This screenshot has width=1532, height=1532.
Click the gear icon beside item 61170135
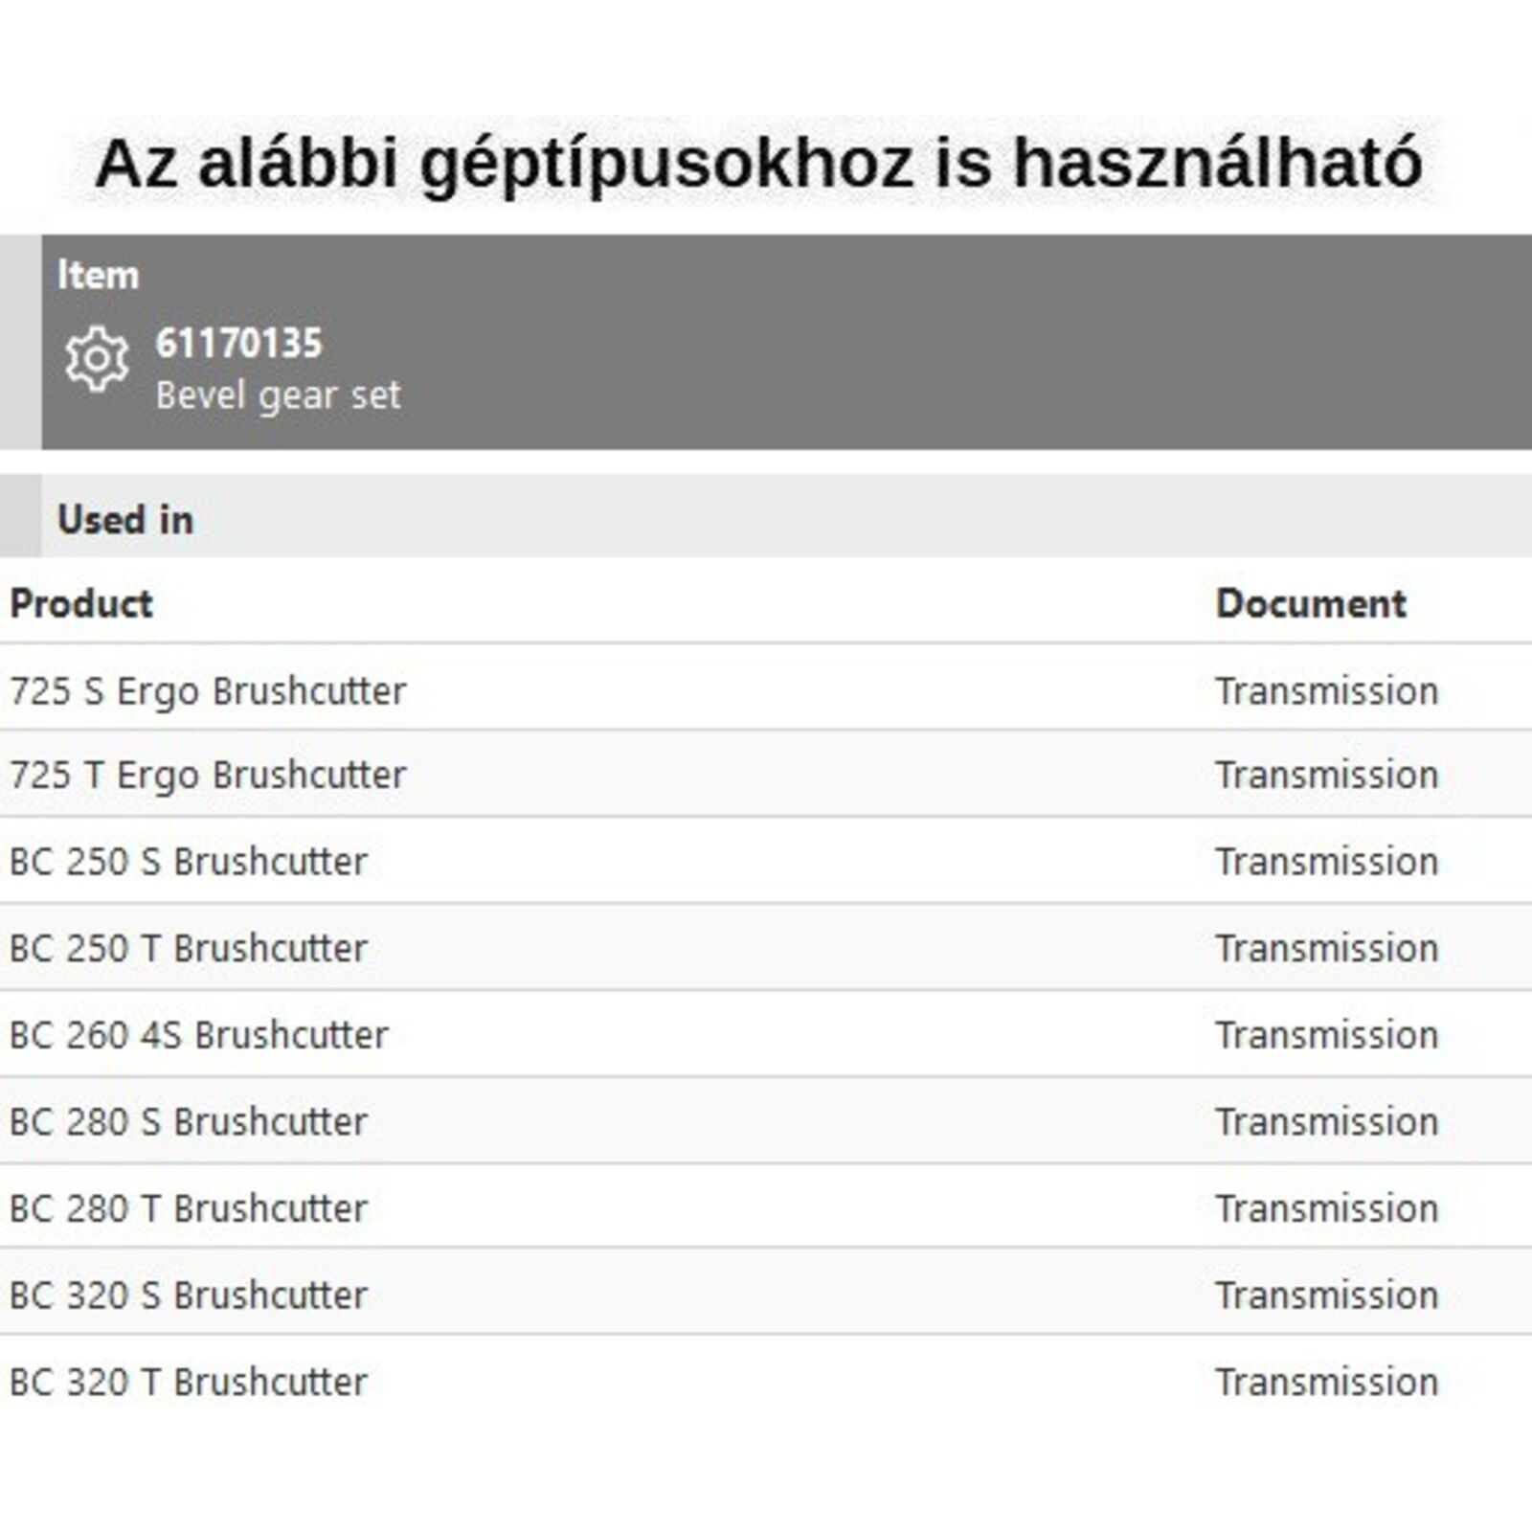[x=97, y=360]
